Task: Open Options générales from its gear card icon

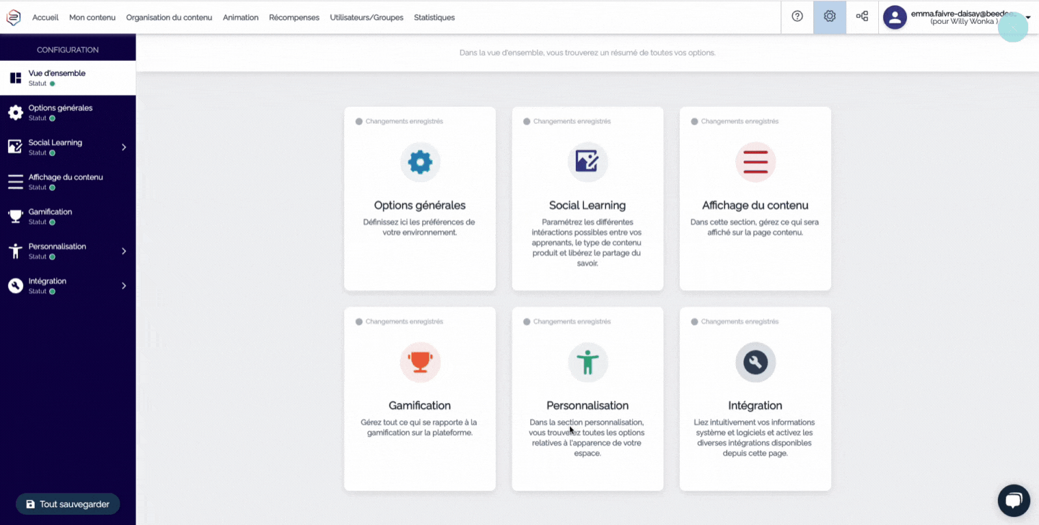Action: 419,162
